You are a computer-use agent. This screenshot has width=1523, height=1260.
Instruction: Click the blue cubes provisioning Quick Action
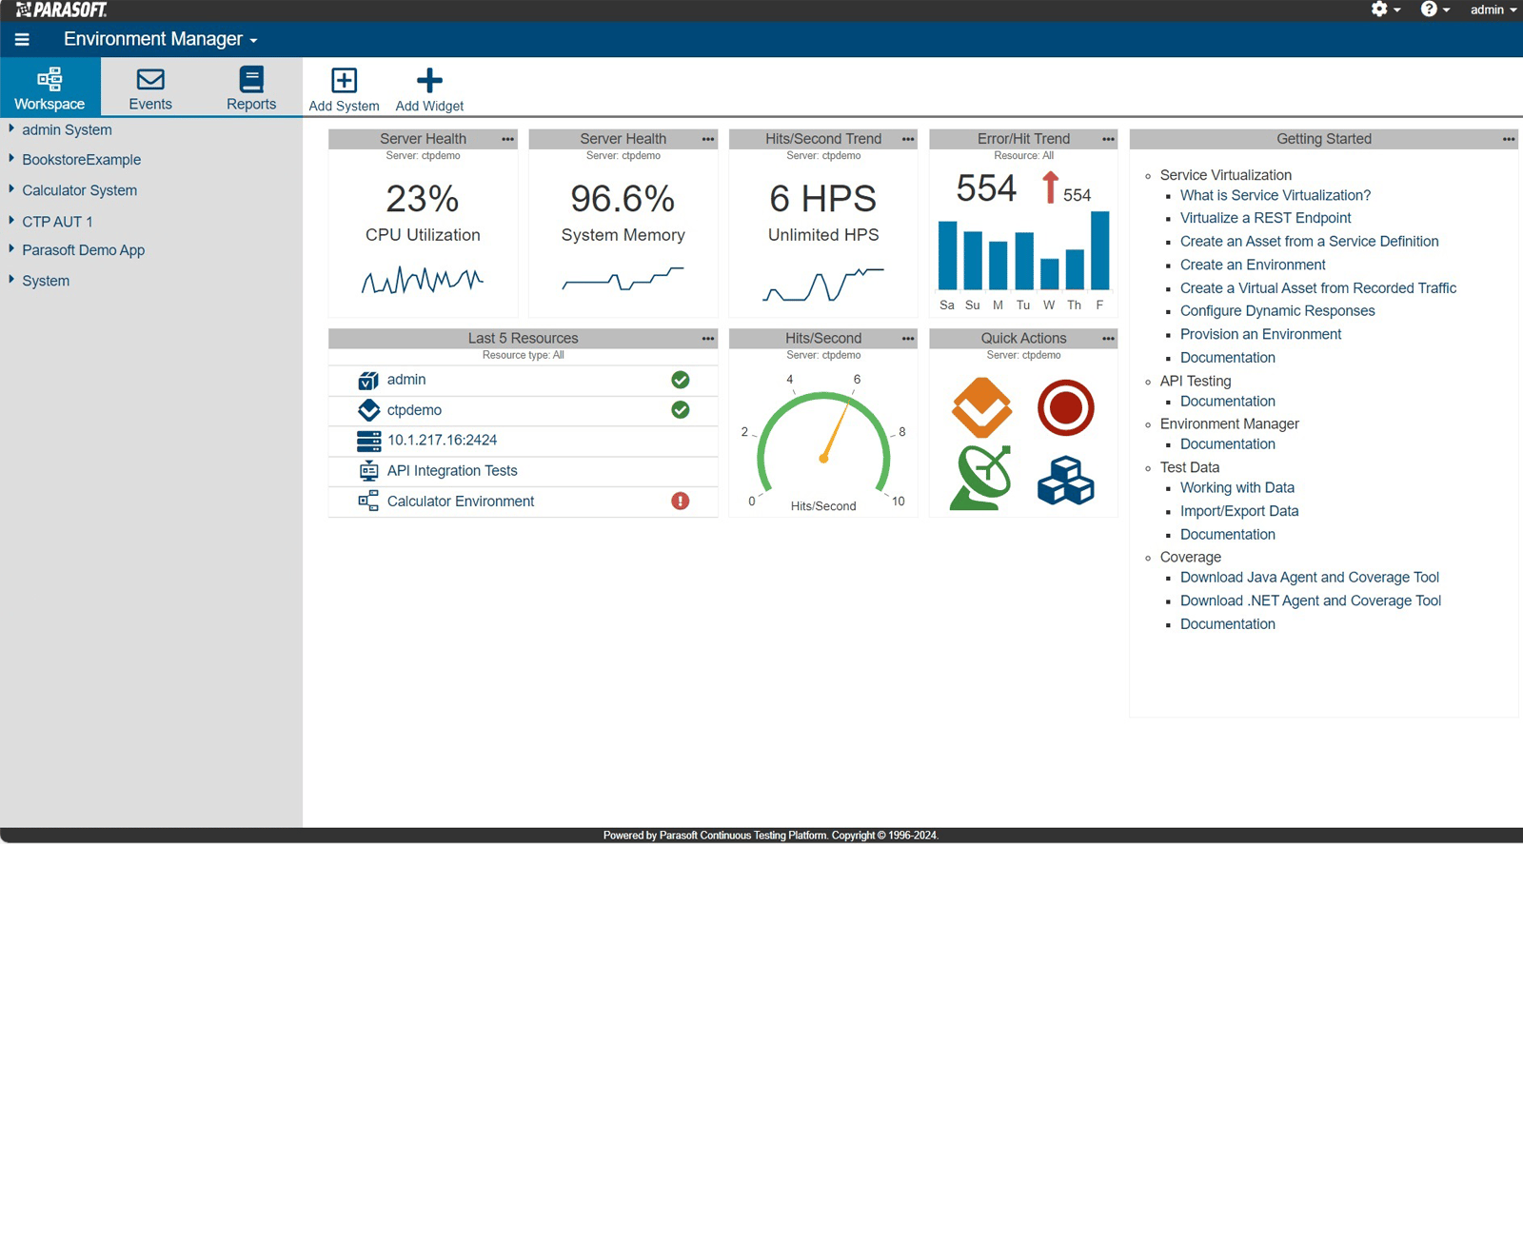pyautogui.click(x=1066, y=481)
